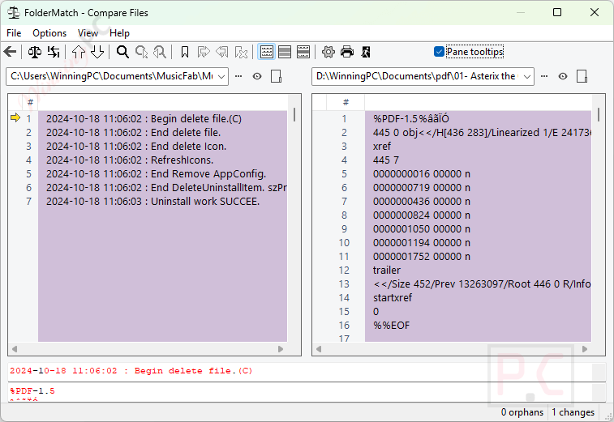The width and height of the screenshot is (614, 422).
Task: Select left line 'RefreshIcons.'
Action: (162, 160)
